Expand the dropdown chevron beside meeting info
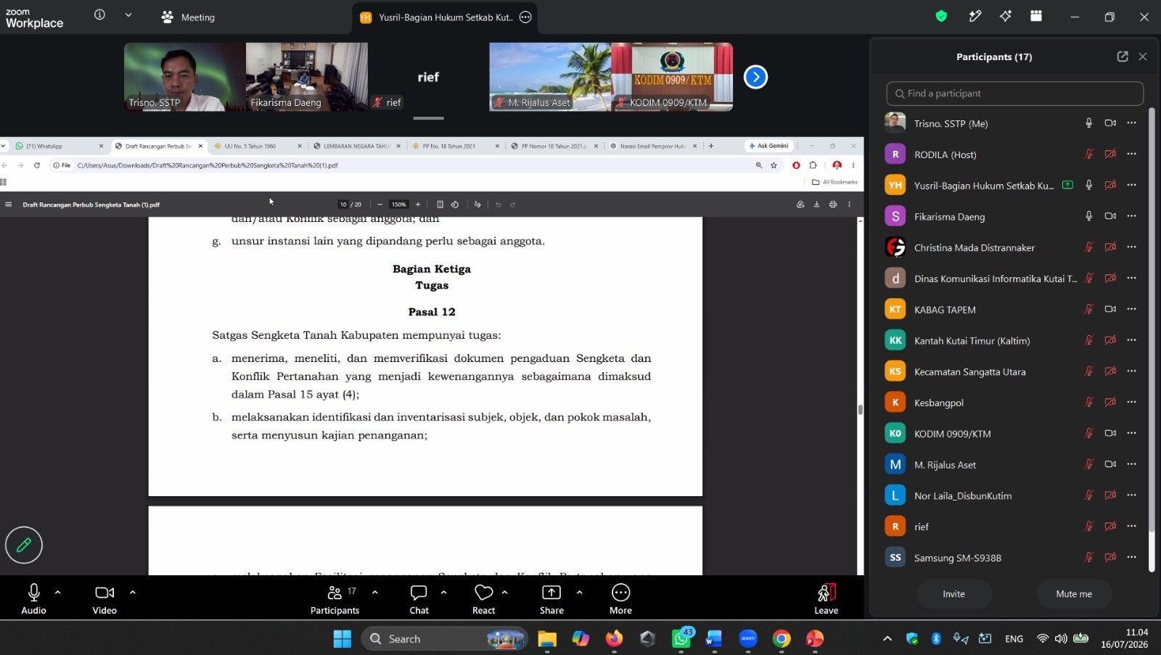Viewport: 1161px width, 655px height. [x=128, y=15]
